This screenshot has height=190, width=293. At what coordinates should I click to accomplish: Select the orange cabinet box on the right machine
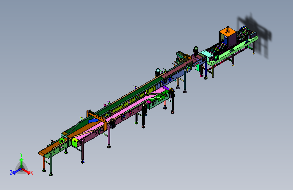[227, 37]
